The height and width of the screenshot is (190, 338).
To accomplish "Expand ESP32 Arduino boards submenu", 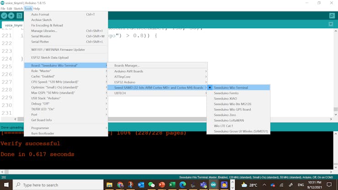I will tap(158, 82).
